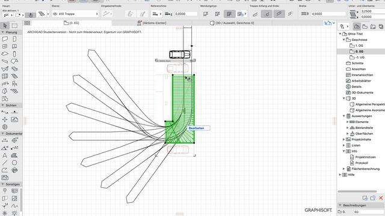
Task: Select fourth Treppe Anfang und Ende option
Action: (x=290, y=14)
